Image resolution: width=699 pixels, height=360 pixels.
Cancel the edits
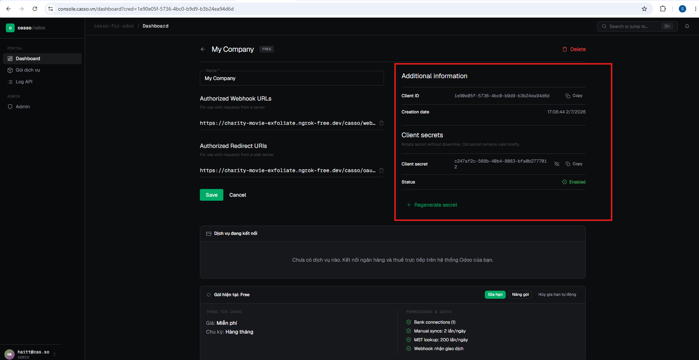click(238, 195)
